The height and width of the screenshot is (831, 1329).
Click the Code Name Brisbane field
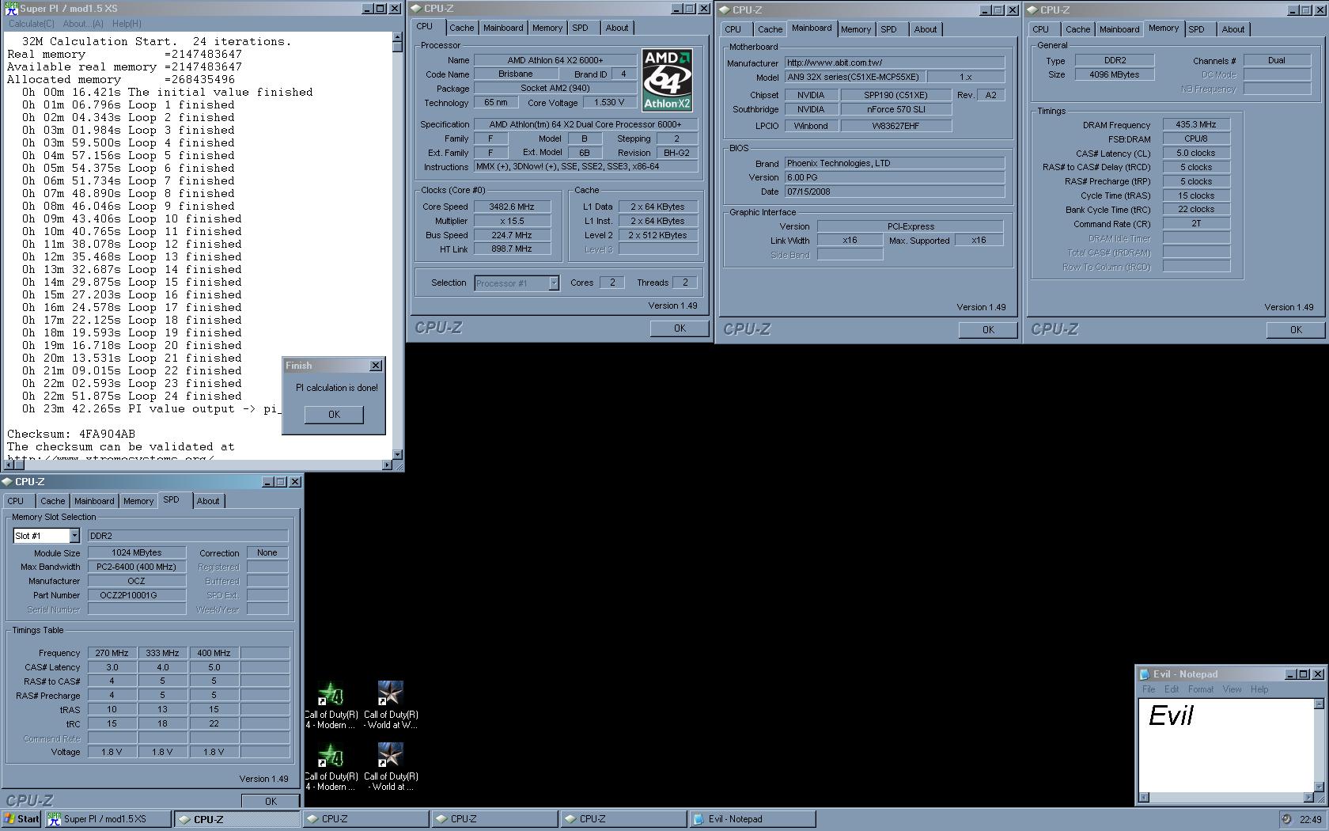(516, 74)
